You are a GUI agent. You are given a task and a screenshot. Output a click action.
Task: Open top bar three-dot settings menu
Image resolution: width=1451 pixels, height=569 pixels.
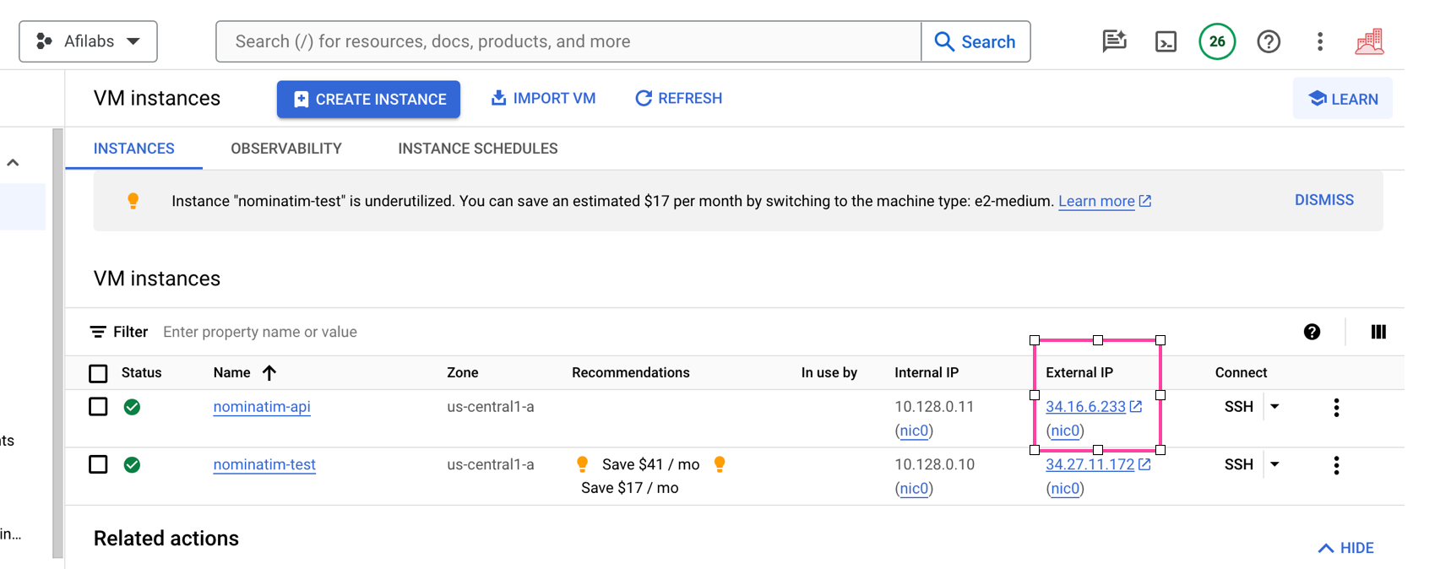[x=1319, y=41]
